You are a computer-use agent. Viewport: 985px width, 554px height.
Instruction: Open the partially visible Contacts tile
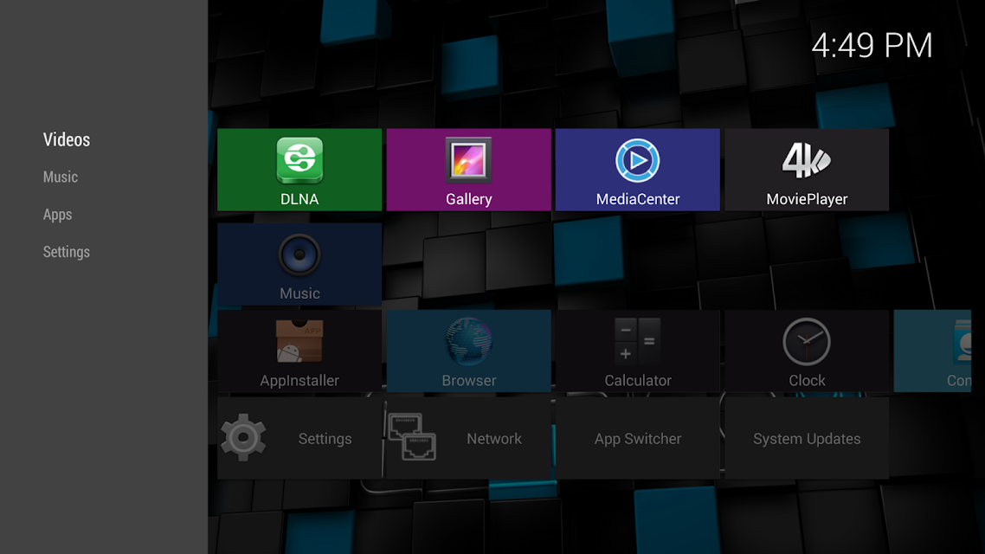[932, 351]
